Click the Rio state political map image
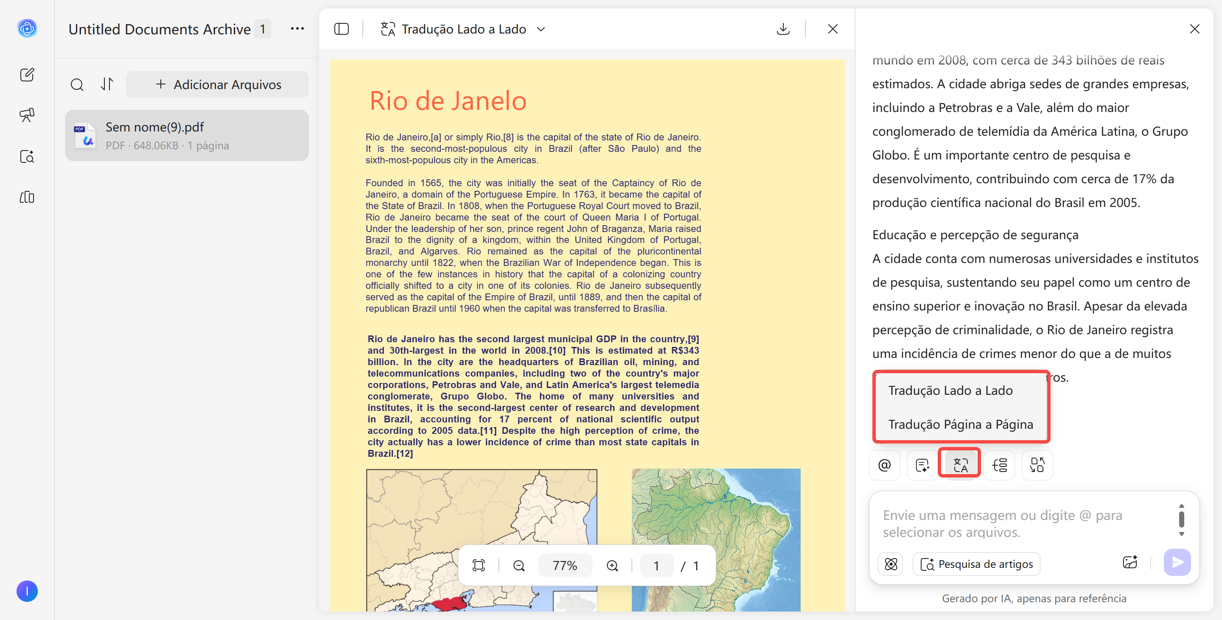Screen dimensions: 1222x620 [x=482, y=540]
